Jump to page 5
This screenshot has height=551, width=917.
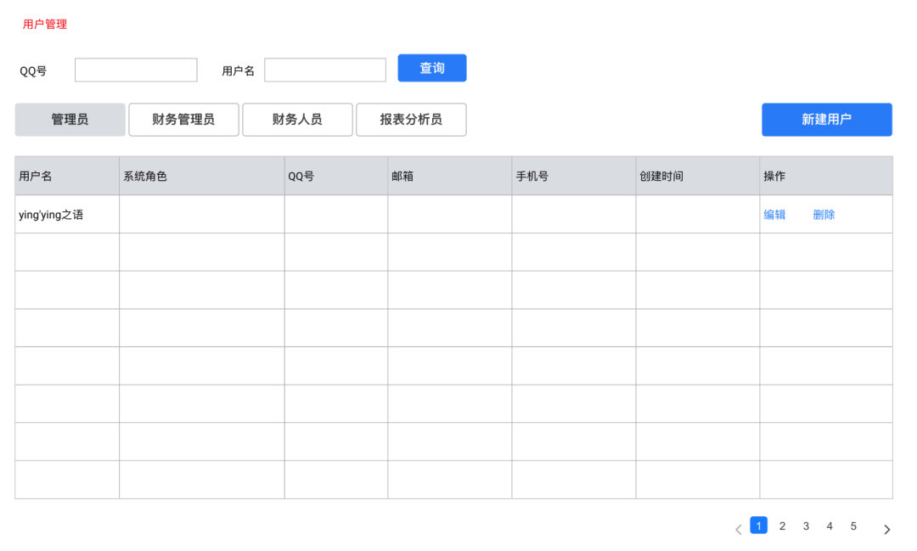(853, 526)
